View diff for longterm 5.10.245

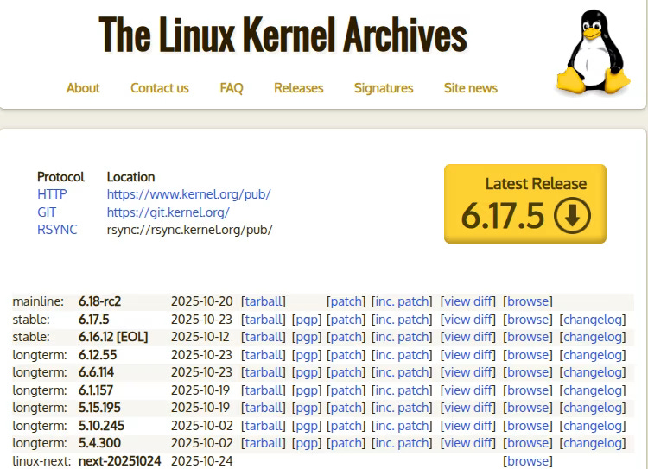pyautogui.click(x=467, y=426)
